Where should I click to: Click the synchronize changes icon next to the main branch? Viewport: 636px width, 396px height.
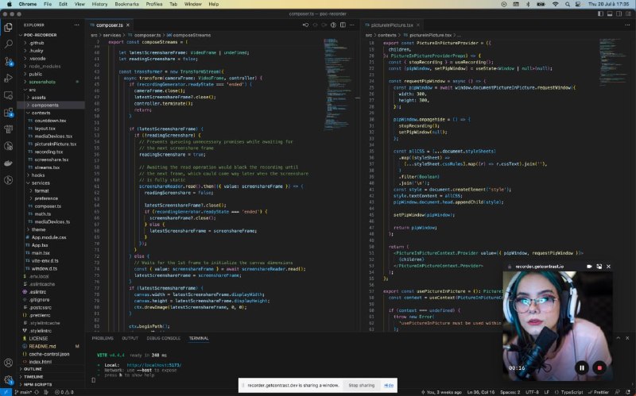37,392
